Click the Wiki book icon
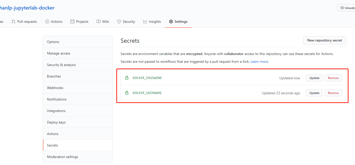The width and height of the screenshot is (355, 165). tap(99, 21)
